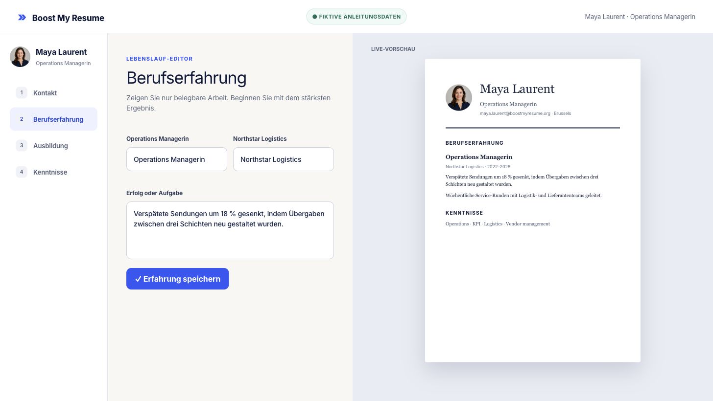Click the Maya Laurent name in the sidebar

click(x=61, y=52)
